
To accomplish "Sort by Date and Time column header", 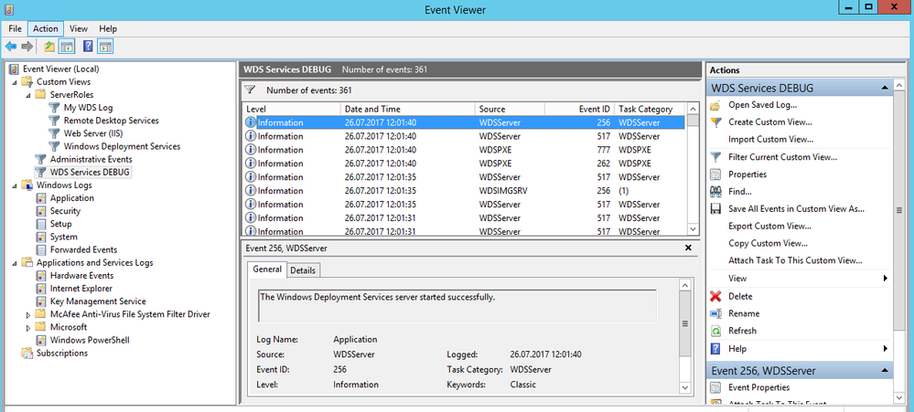I will (x=407, y=109).
